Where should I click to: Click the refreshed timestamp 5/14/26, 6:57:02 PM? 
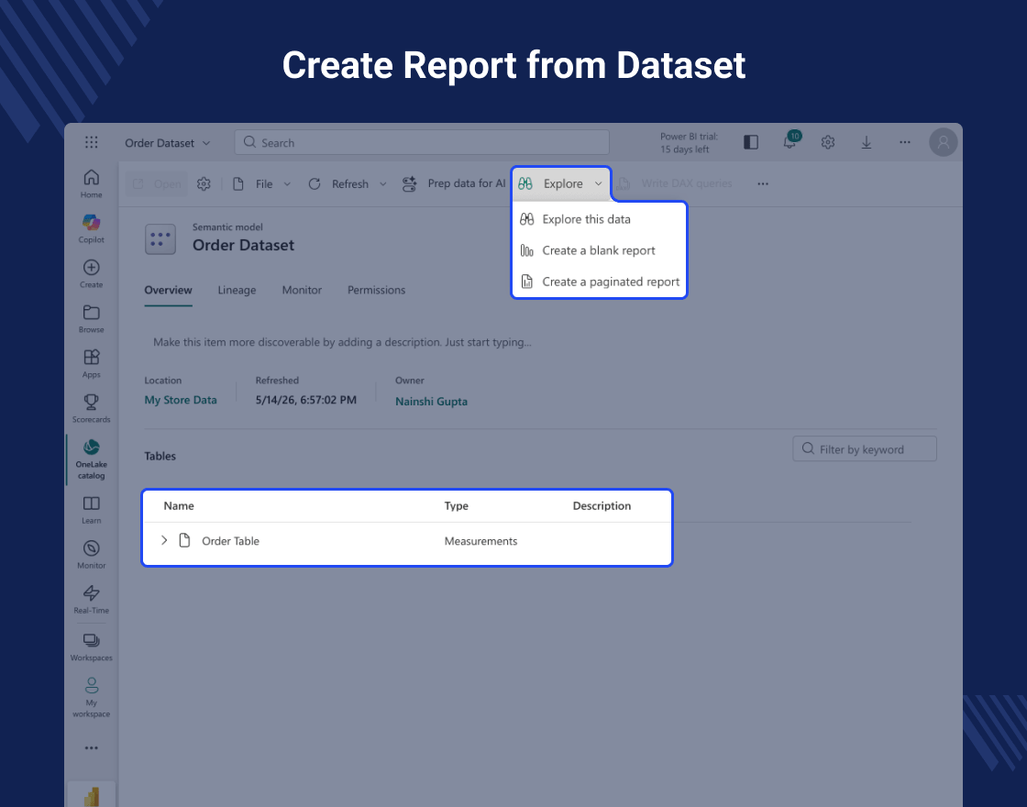pos(306,400)
